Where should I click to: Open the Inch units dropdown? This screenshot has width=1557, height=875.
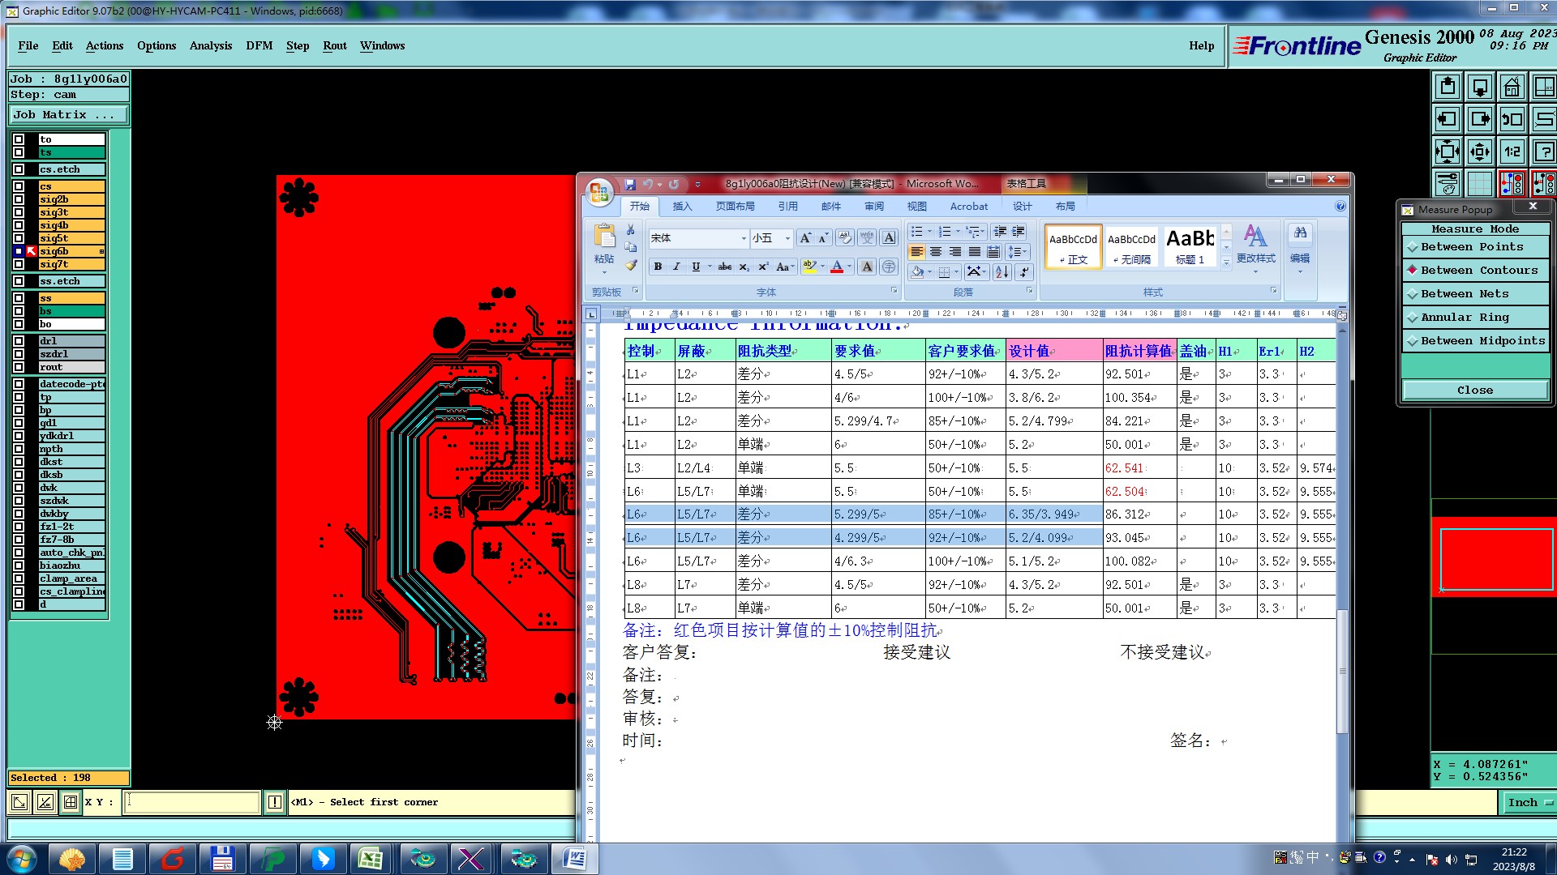pyautogui.click(x=1528, y=802)
